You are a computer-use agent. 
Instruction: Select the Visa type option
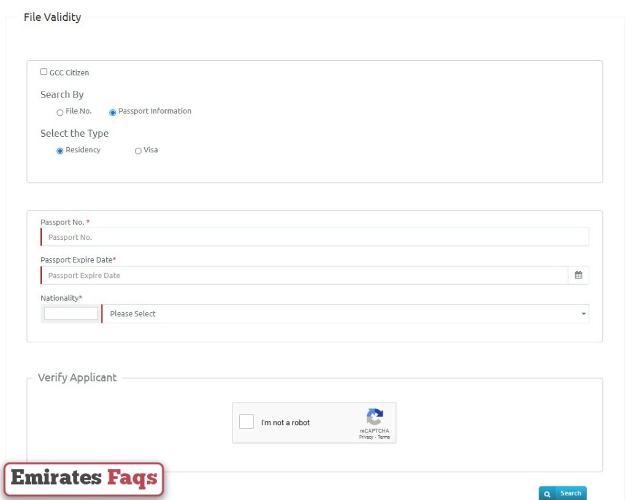138,150
